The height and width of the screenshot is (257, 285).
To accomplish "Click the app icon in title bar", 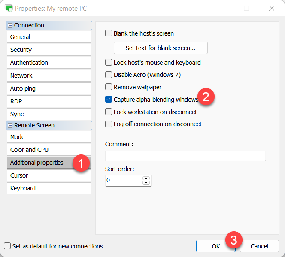I will pos(8,8).
